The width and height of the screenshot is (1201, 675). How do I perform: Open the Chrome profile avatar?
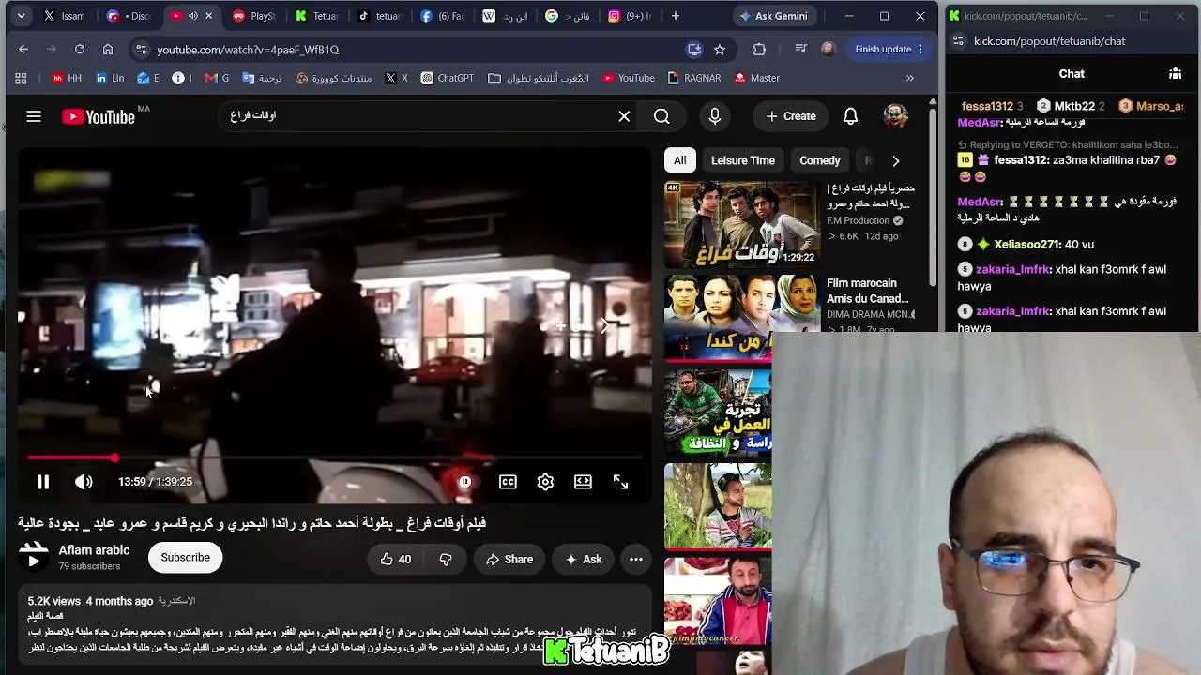pyautogui.click(x=828, y=50)
